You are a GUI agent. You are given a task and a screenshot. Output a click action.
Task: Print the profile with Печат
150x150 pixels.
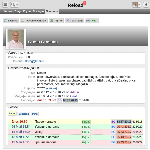92,21
